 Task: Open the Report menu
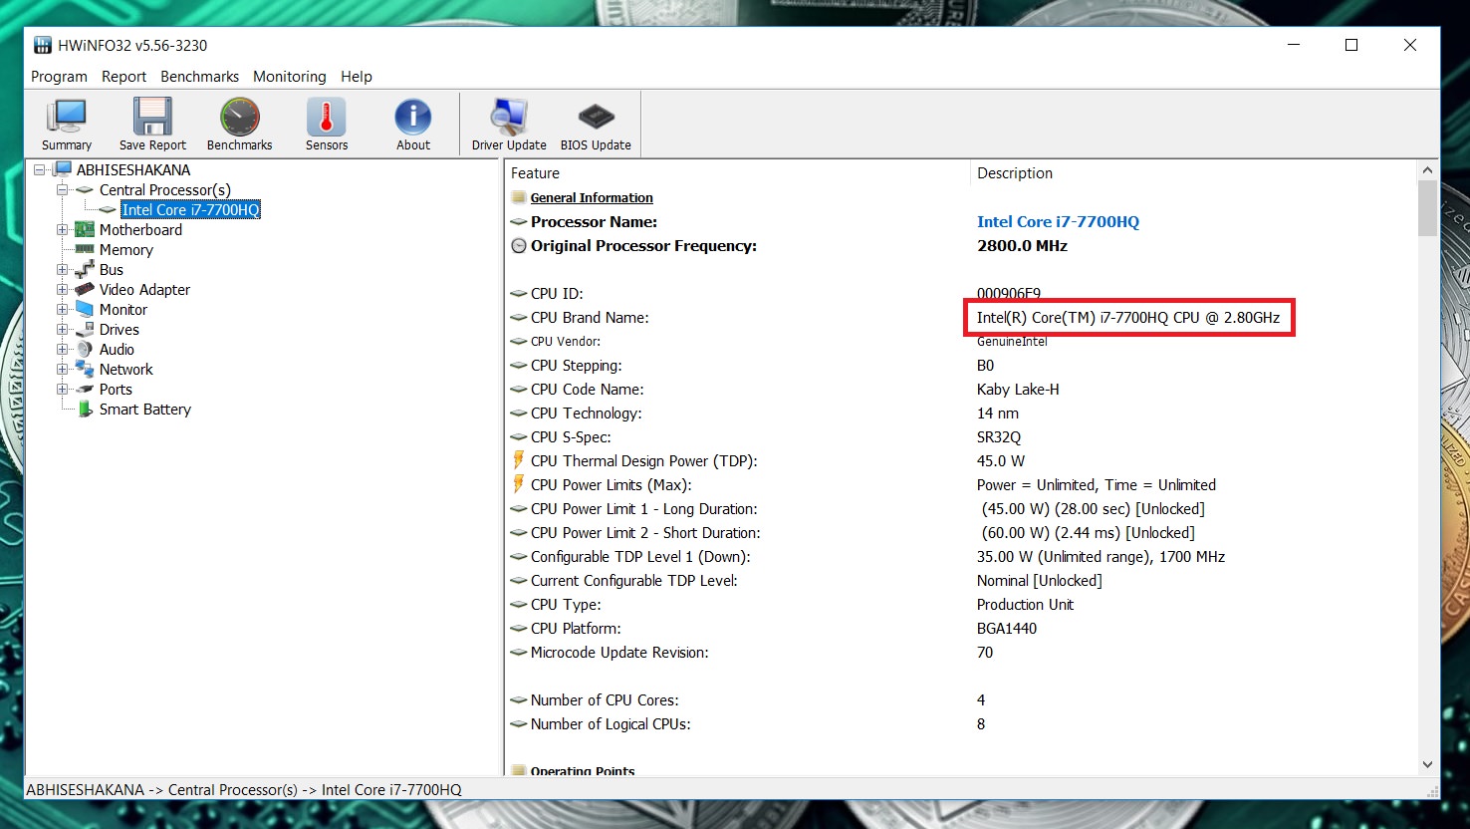click(123, 77)
